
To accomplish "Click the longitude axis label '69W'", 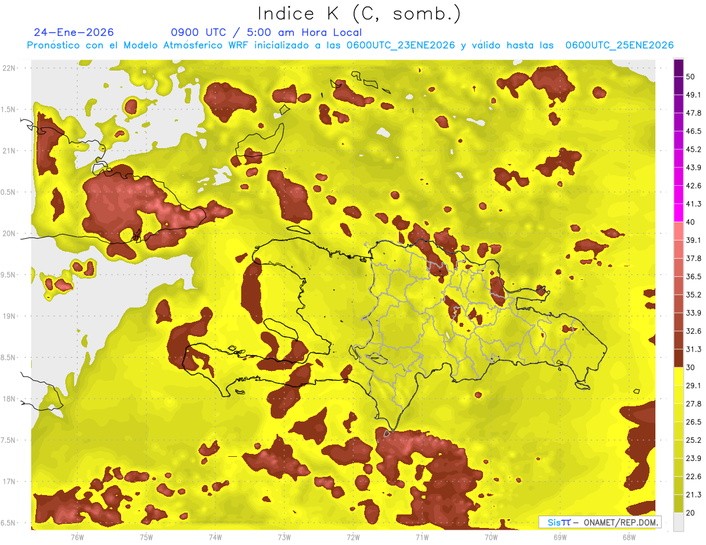I will pos(560,537).
